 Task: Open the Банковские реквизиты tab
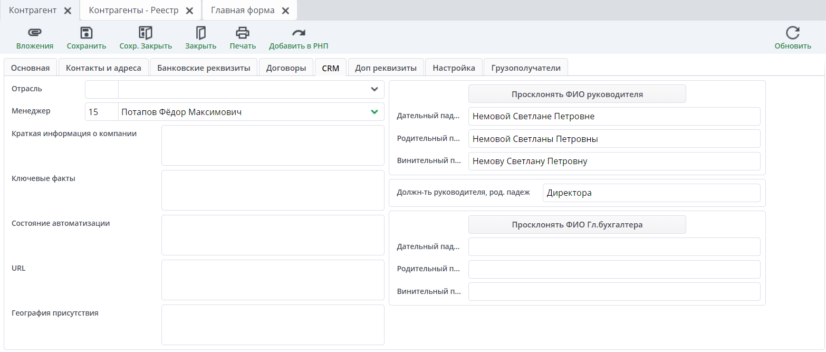point(203,67)
